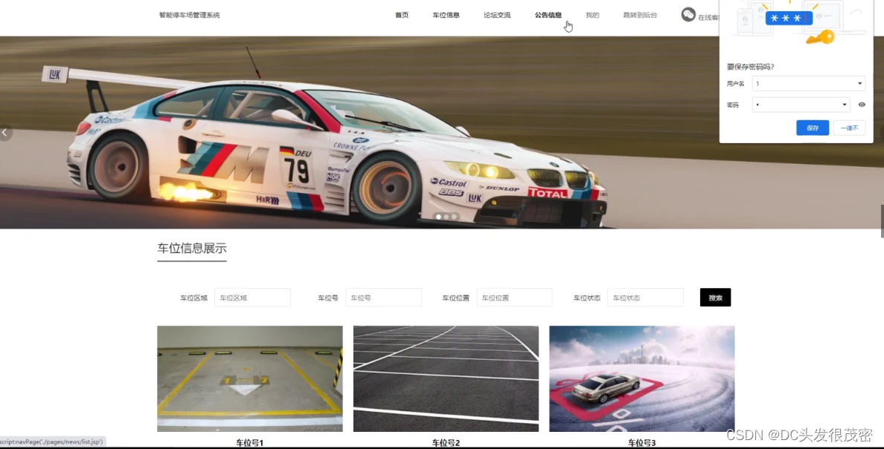Click the 保存 button to save password
884x449 pixels.
813,128
